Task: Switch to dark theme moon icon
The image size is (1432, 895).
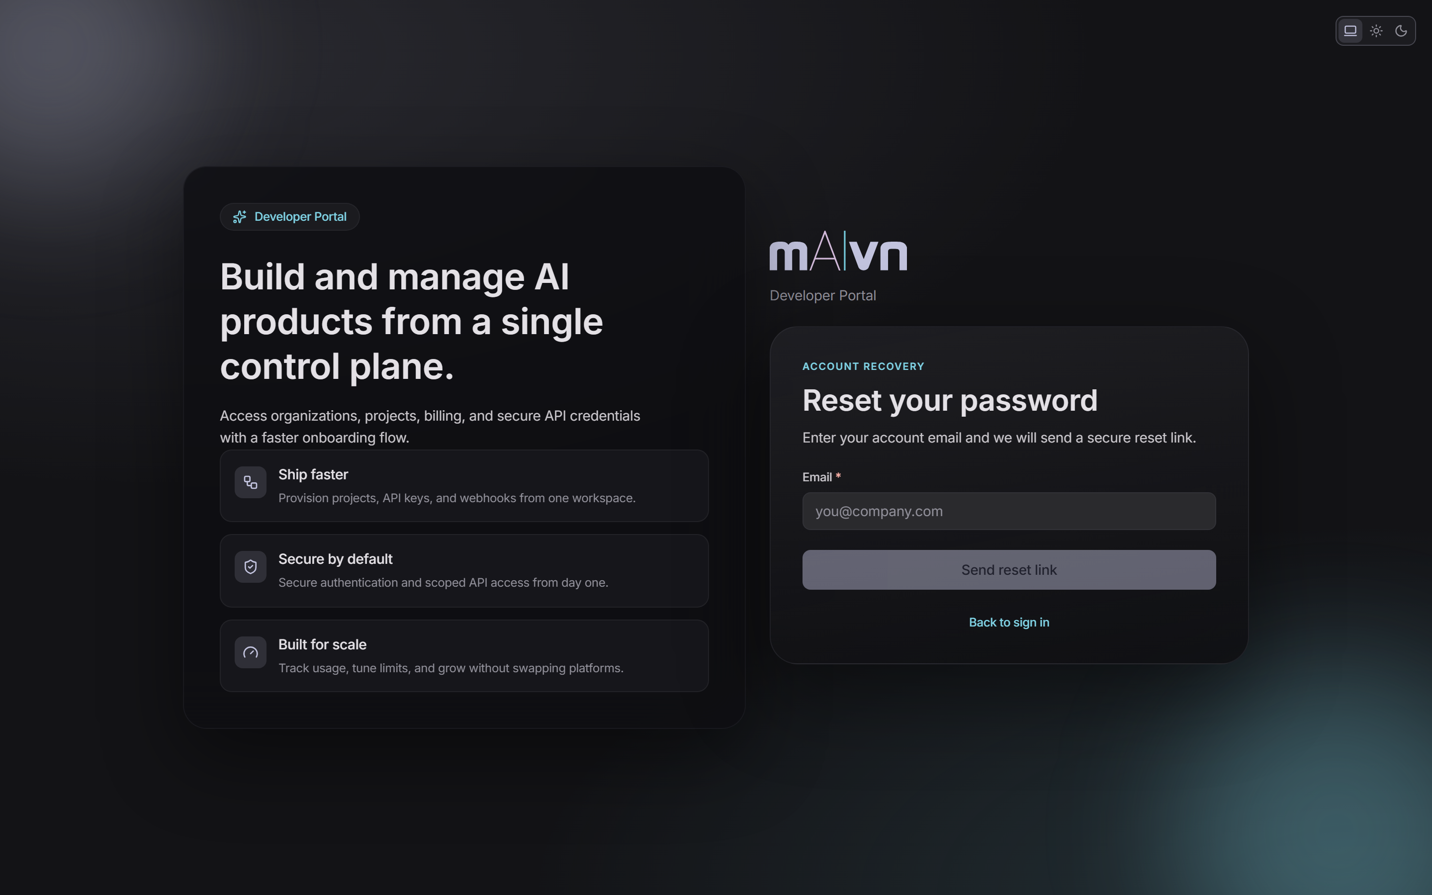Action: [1401, 31]
